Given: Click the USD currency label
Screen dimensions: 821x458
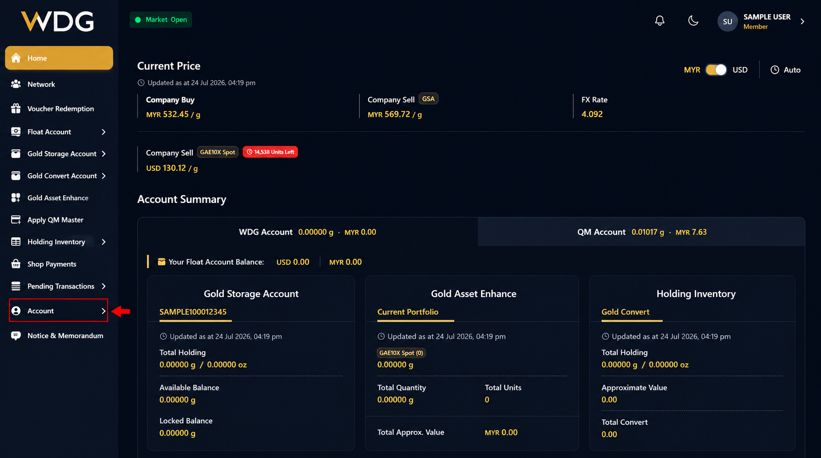Looking at the screenshot, I should click(x=740, y=70).
